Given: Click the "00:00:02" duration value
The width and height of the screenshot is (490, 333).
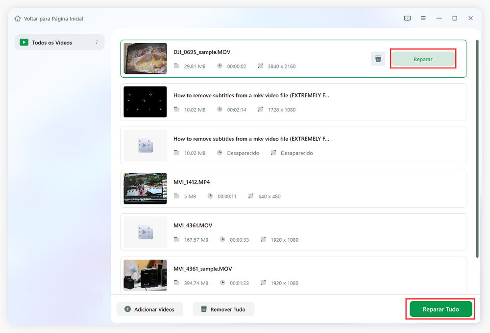Looking at the screenshot, I should click(237, 67).
